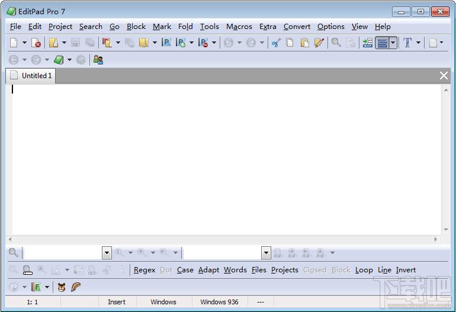Image resolution: width=456 pixels, height=312 pixels.
Task: Open the File menu
Action: (15, 27)
